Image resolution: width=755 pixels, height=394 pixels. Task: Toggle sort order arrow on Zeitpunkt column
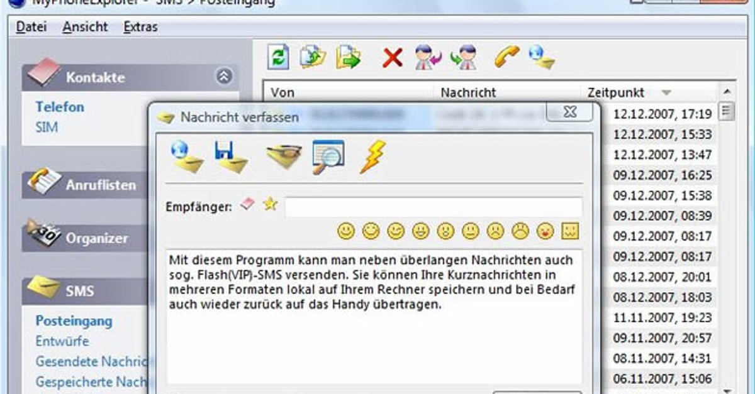(x=667, y=93)
